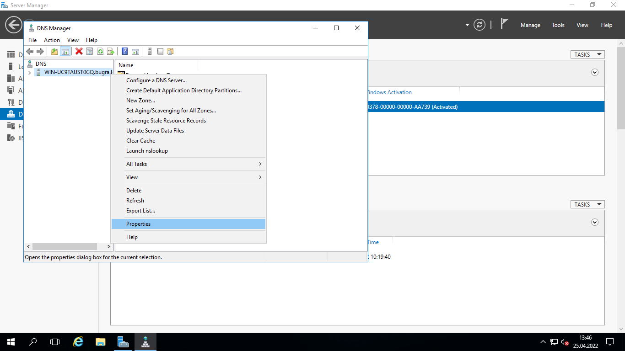Screen dimensions: 625x351
Task: Click the Refresh toolbar icon in DNS Manager
Action: (x=100, y=51)
